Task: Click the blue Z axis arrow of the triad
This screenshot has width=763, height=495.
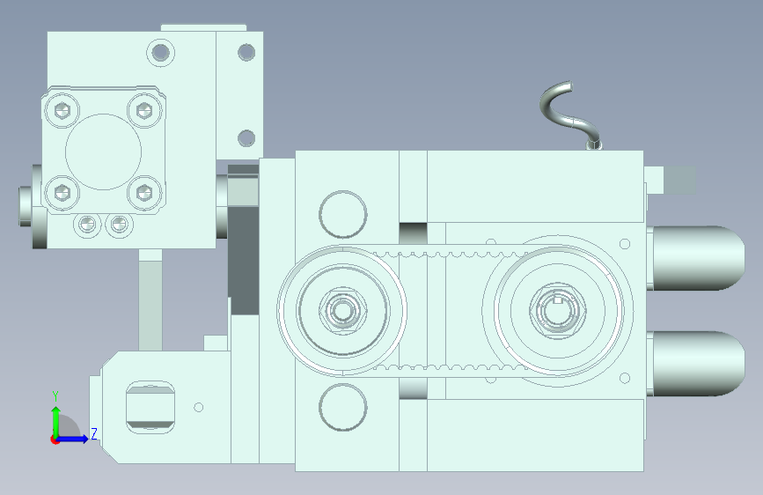Action: pos(73,439)
